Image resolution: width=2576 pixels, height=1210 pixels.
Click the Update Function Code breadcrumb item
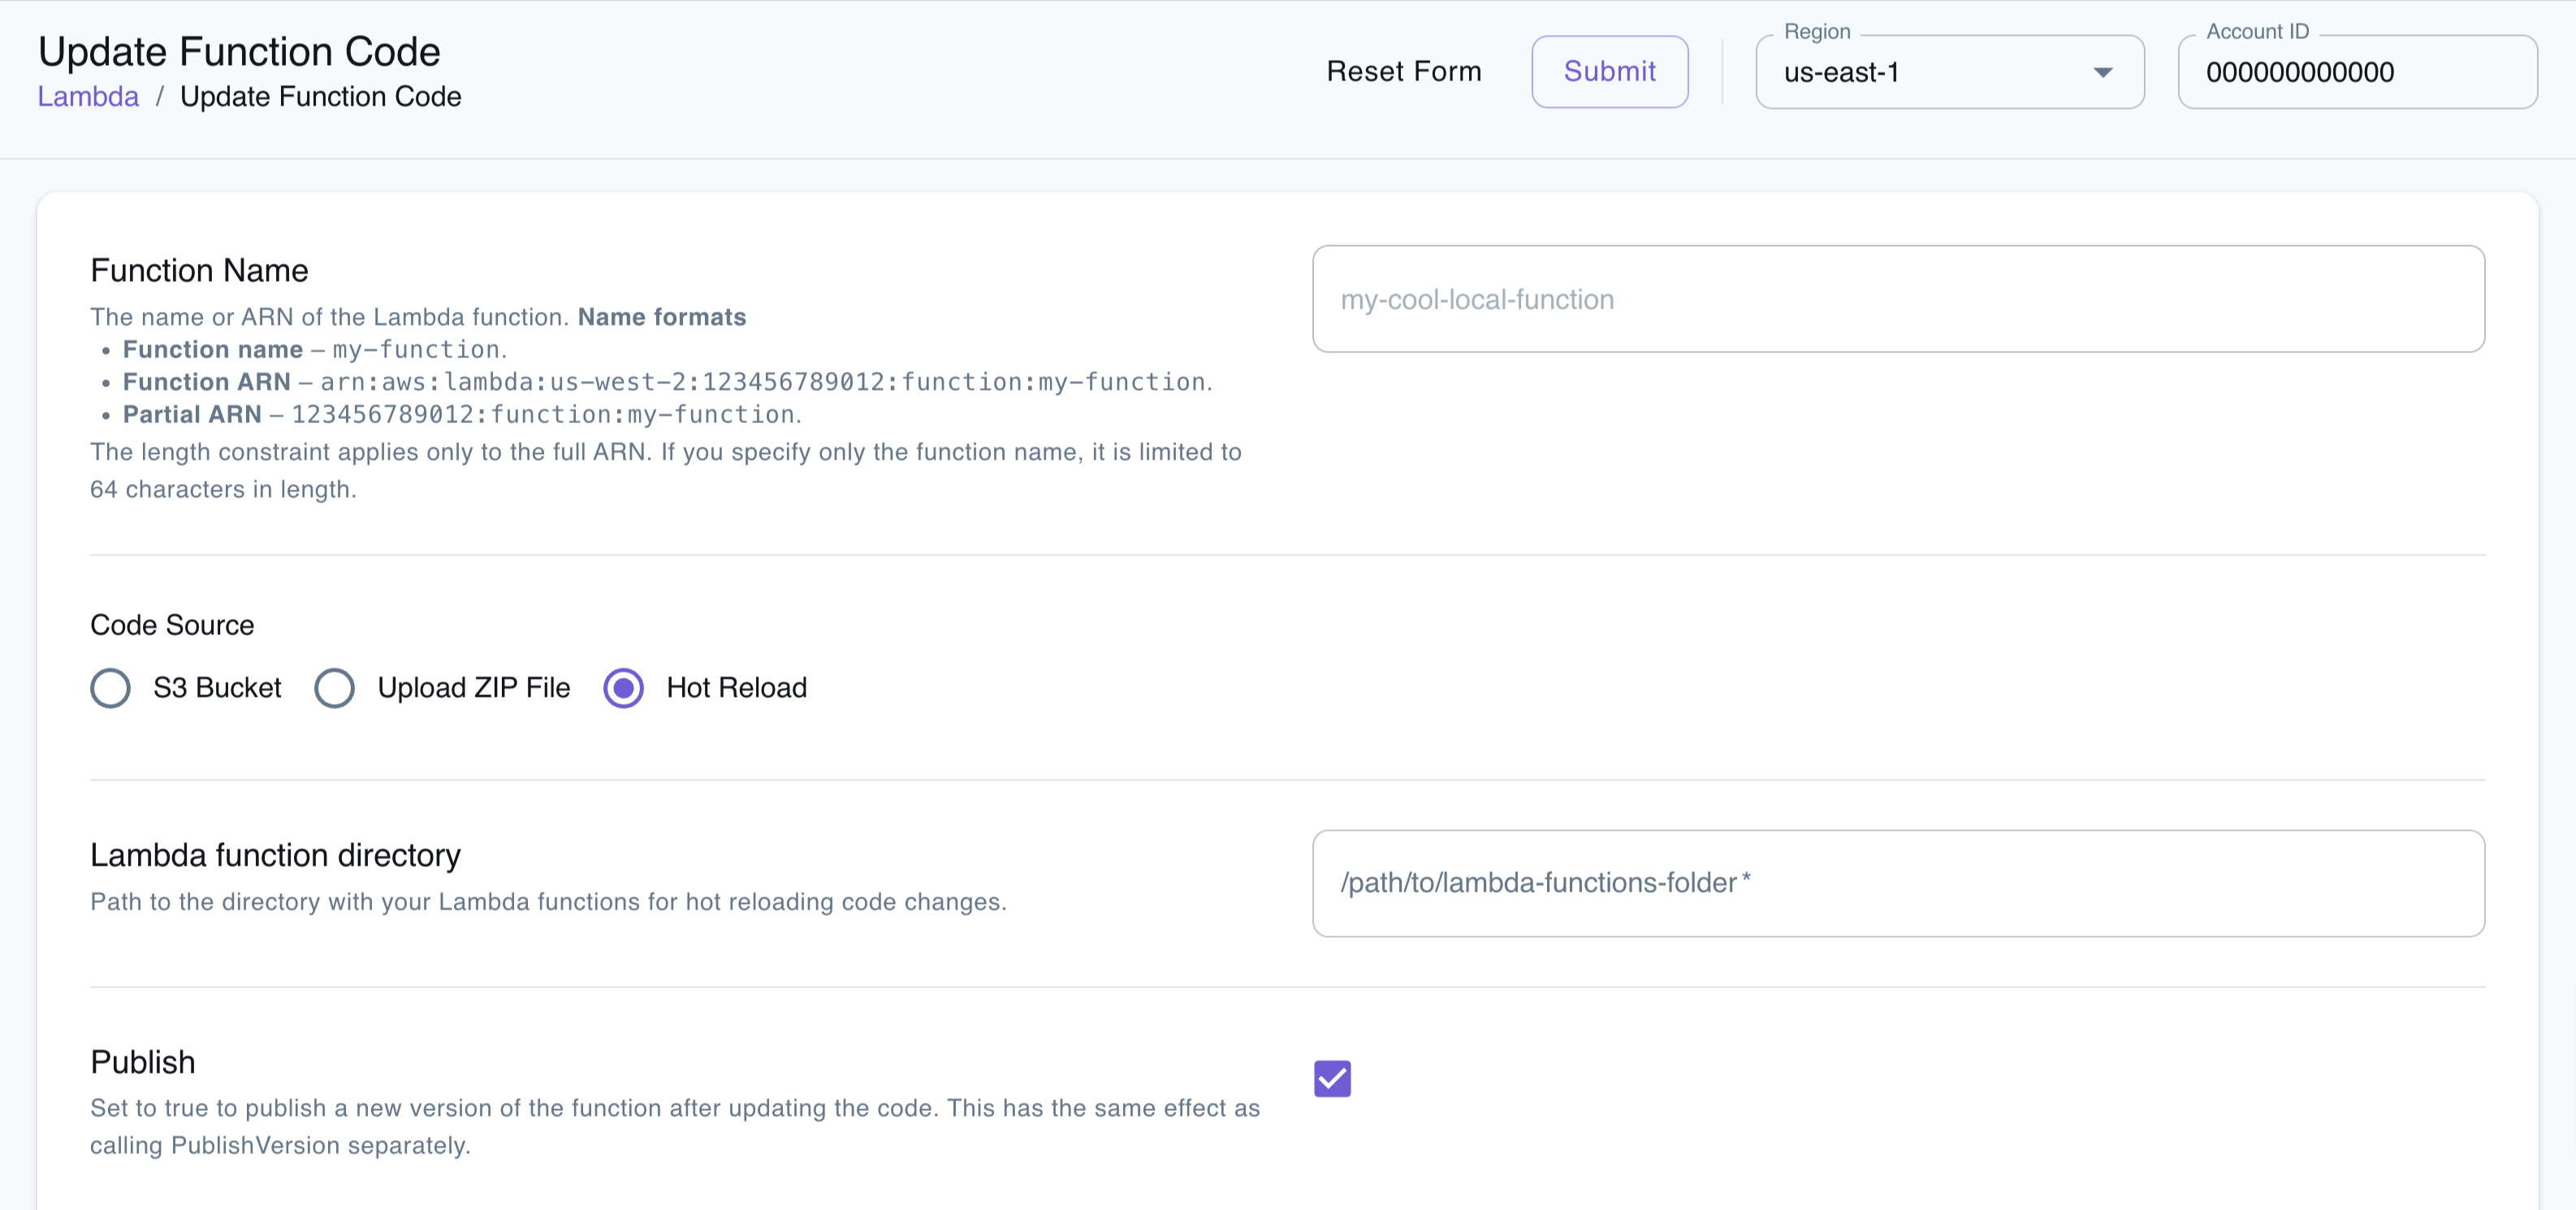321,96
